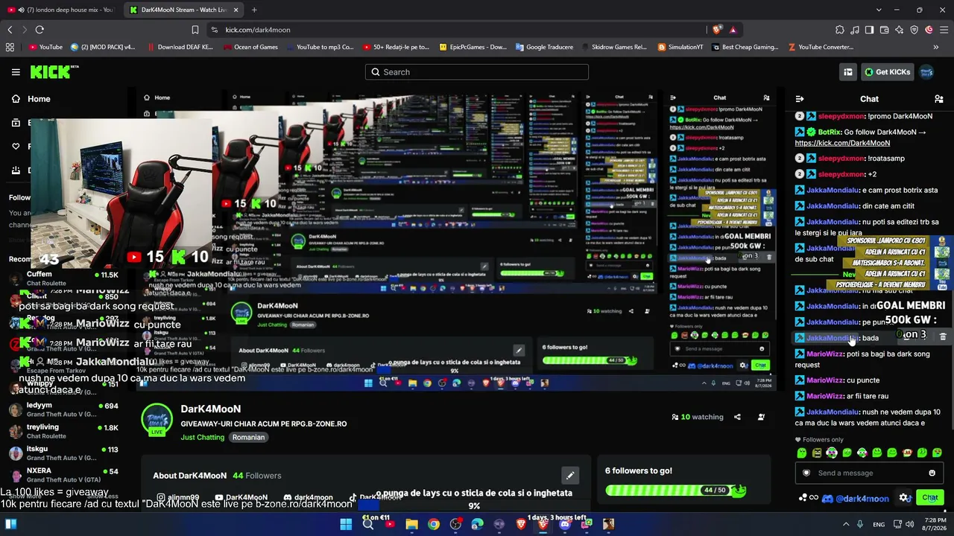This screenshot has height=536, width=954.
Task: Open recommended channel ledyym
Action: tap(63, 409)
